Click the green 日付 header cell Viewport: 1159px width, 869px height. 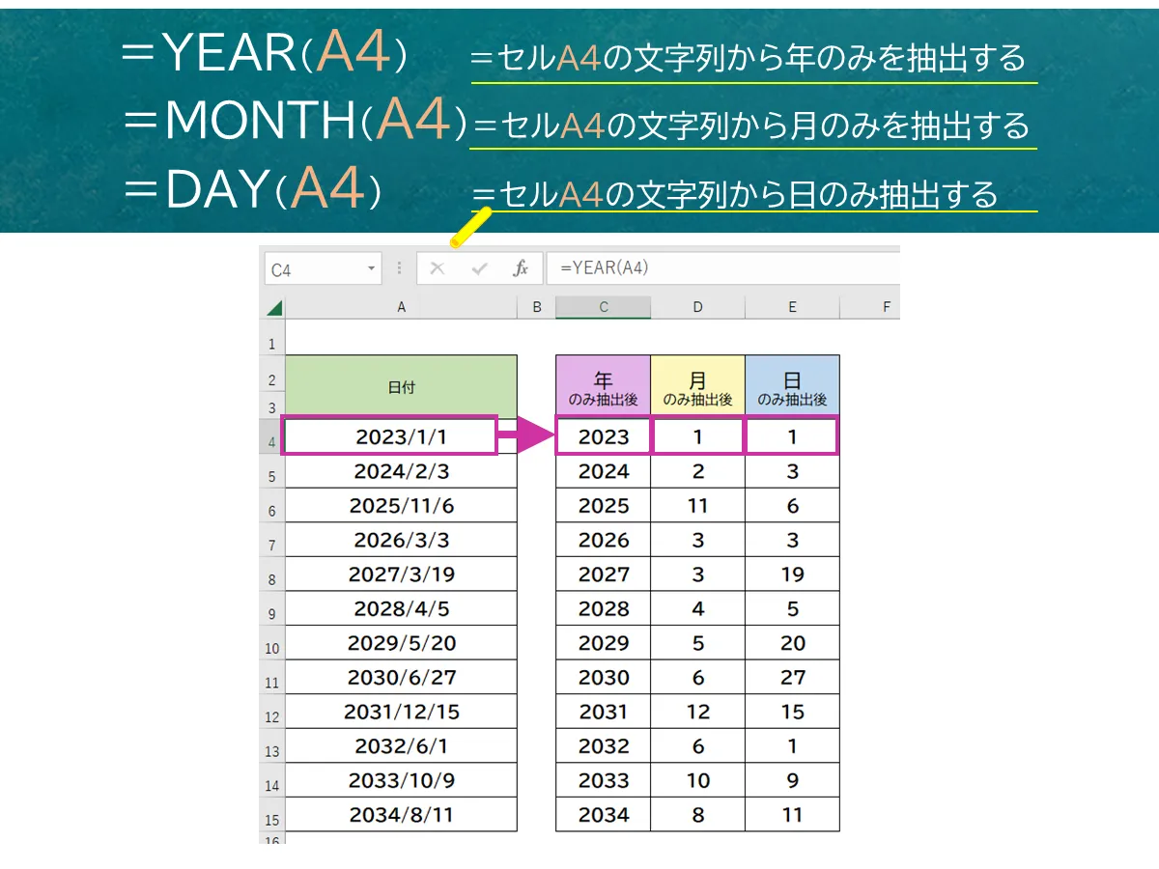(401, 384)
